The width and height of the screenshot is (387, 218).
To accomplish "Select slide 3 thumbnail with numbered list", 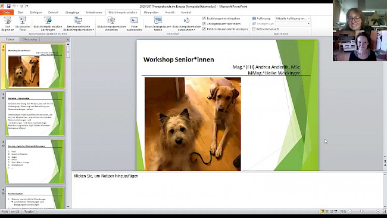I will coord(35,161).
